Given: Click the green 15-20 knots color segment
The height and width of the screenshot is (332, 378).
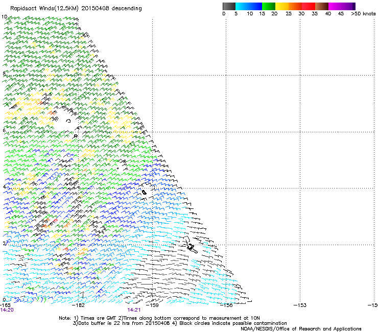Looking at the screenshot, I should pyautogui.click(x=269, y=6).
